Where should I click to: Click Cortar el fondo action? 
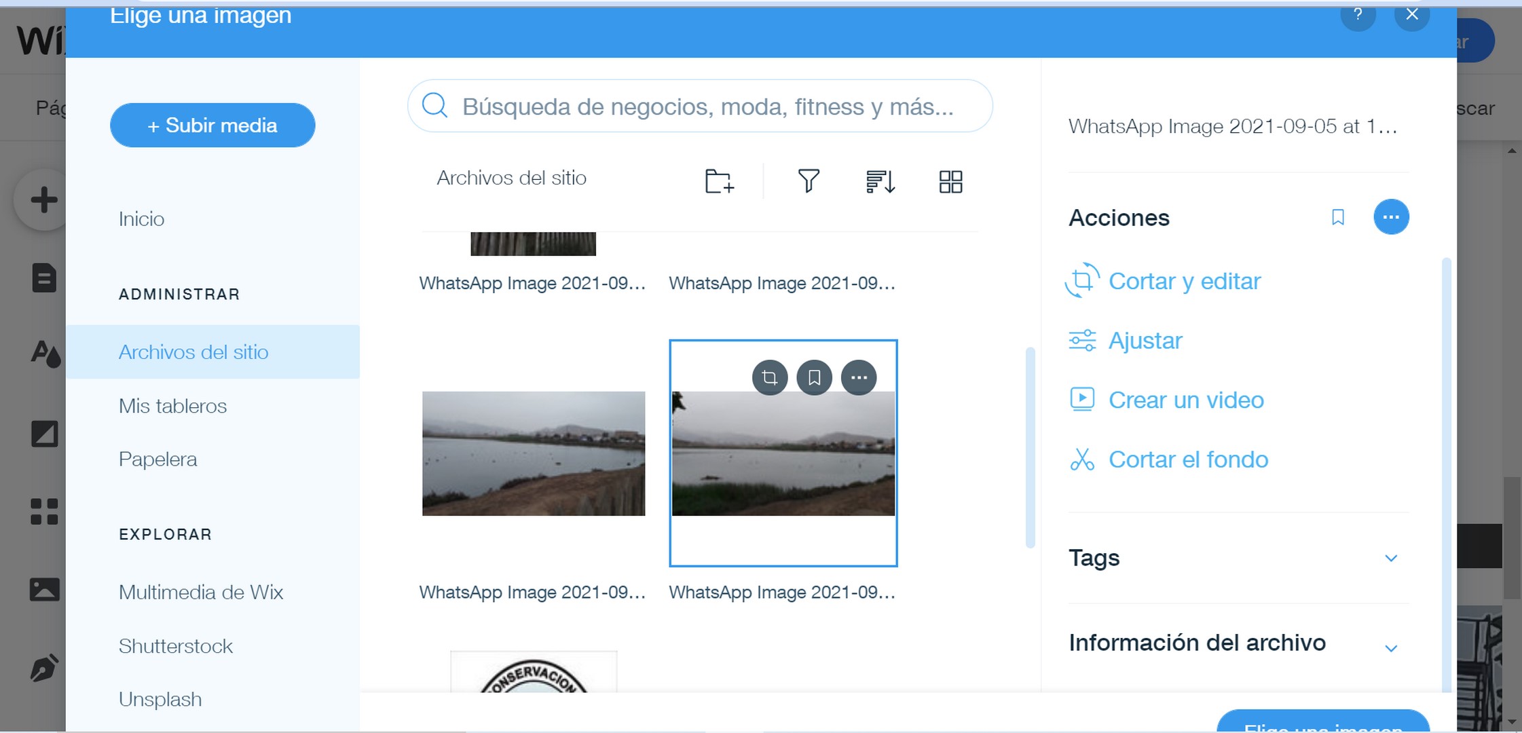point(1188,459)
